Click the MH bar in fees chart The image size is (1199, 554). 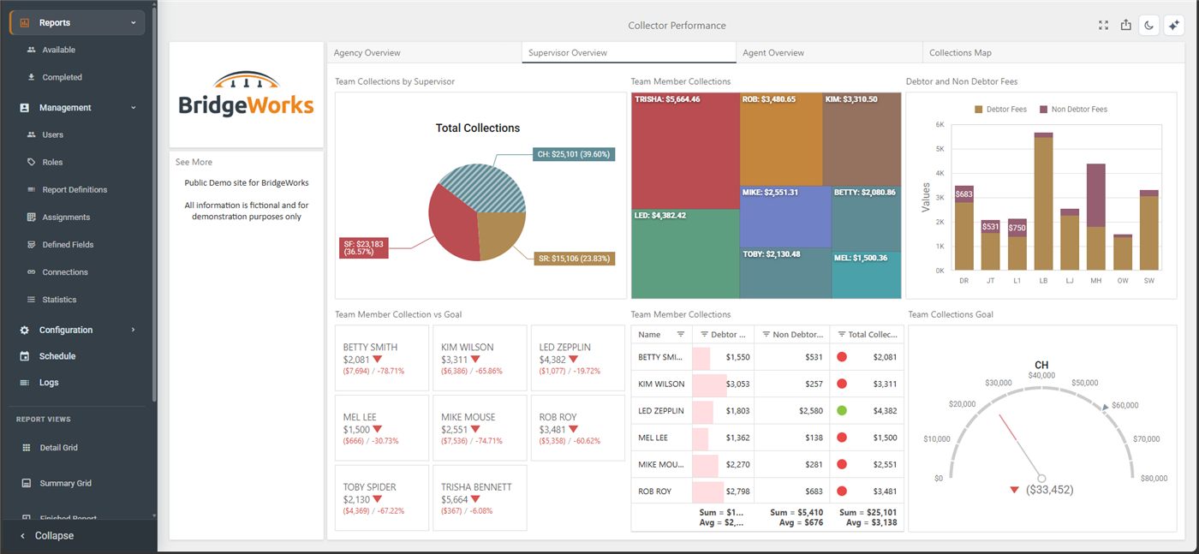click(1096, 217)
